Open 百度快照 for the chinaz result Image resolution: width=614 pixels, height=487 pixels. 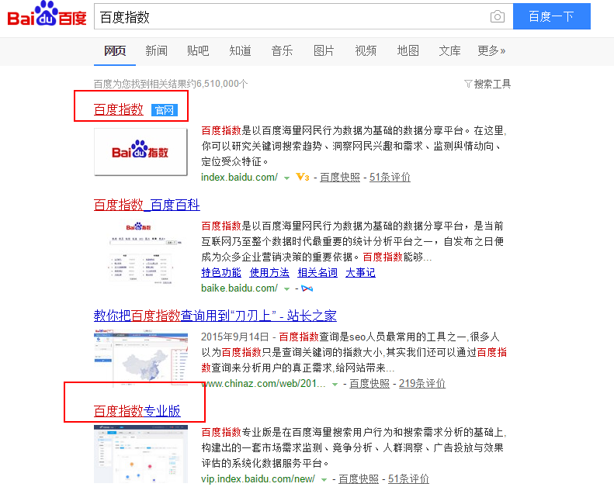(369, 383)
